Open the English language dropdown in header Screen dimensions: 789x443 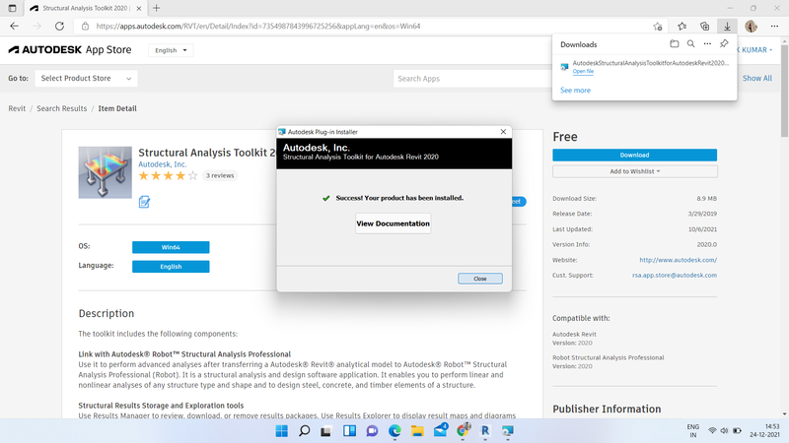click(x=171, y=50)
